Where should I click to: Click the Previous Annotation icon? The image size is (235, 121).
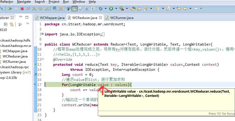[x=168, y=9]
